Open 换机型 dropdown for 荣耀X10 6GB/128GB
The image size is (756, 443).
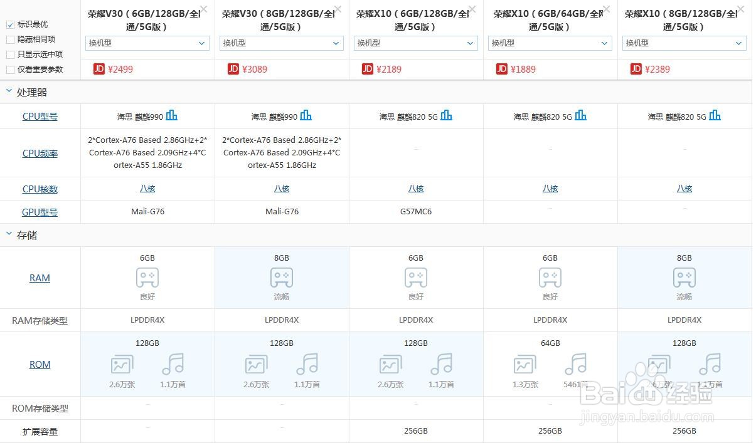[416, 43]
